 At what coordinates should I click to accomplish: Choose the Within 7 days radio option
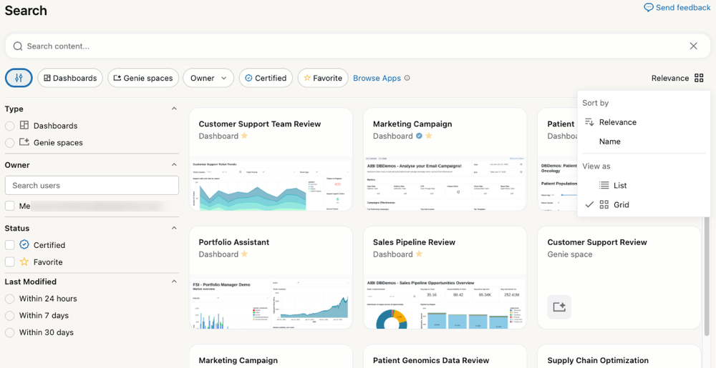point(10,315)
